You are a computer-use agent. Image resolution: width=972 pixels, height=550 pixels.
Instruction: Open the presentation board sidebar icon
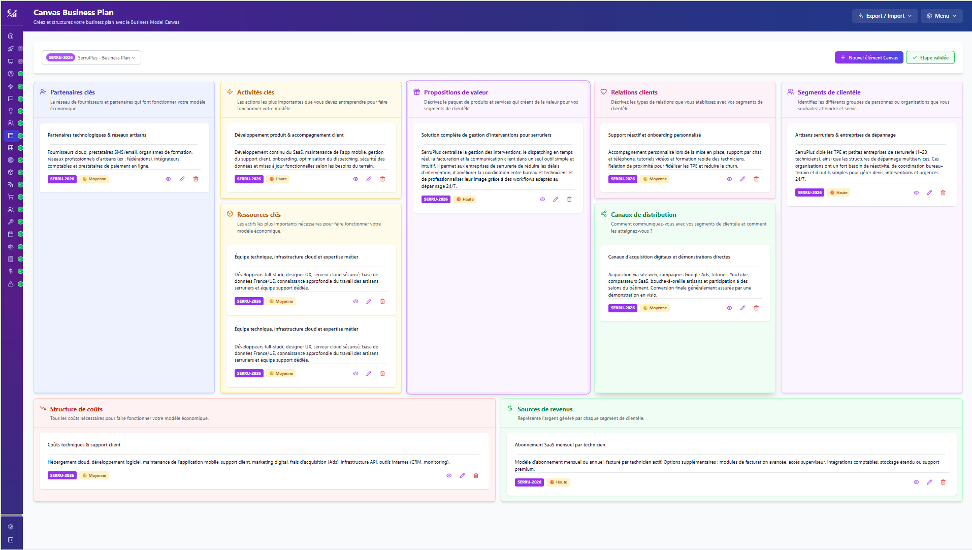[11, 61]
